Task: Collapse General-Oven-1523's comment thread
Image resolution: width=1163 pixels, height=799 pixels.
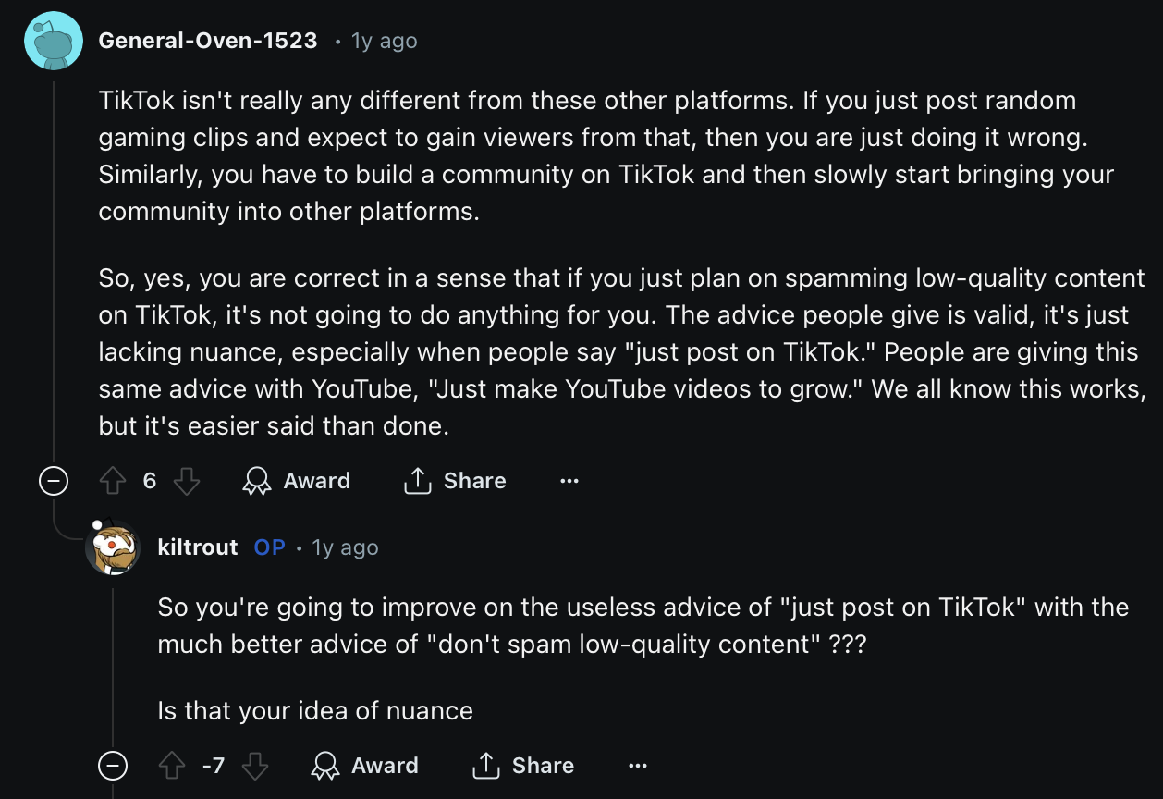Action: [54, 481]
